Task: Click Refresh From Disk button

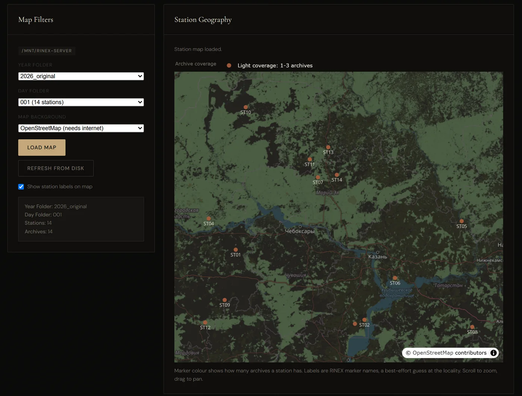Action: click(x=56, y=168)
